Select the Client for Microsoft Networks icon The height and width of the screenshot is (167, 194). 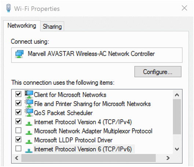(29, 94)
